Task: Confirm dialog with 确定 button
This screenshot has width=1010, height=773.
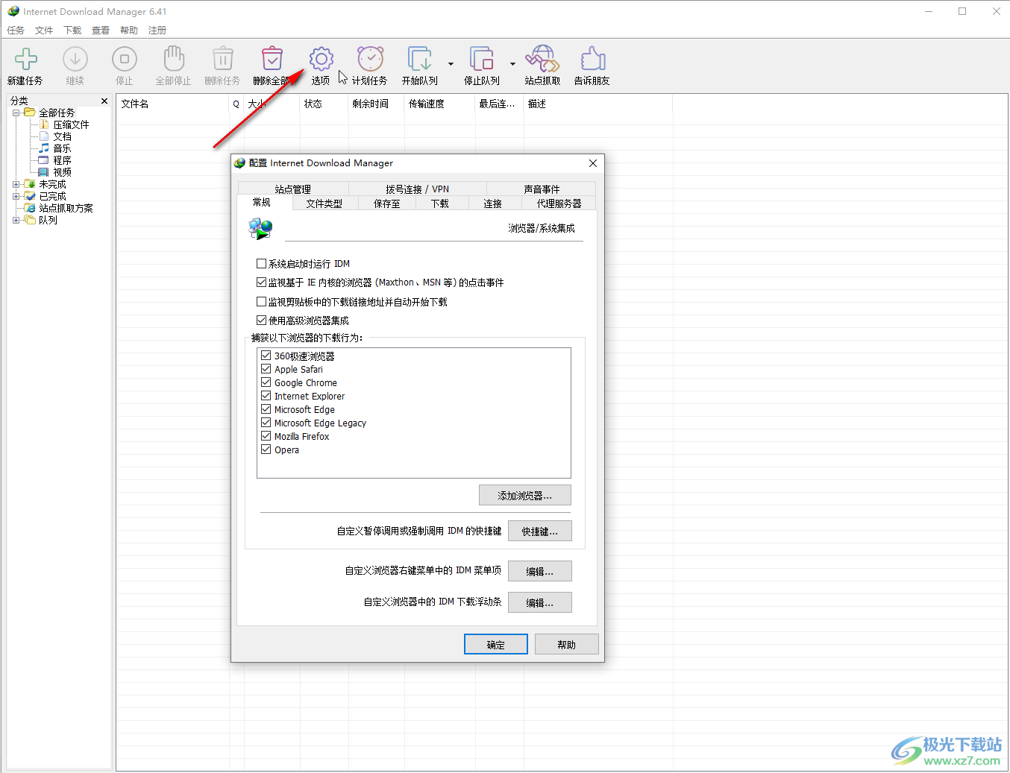Action: (496, 644)
